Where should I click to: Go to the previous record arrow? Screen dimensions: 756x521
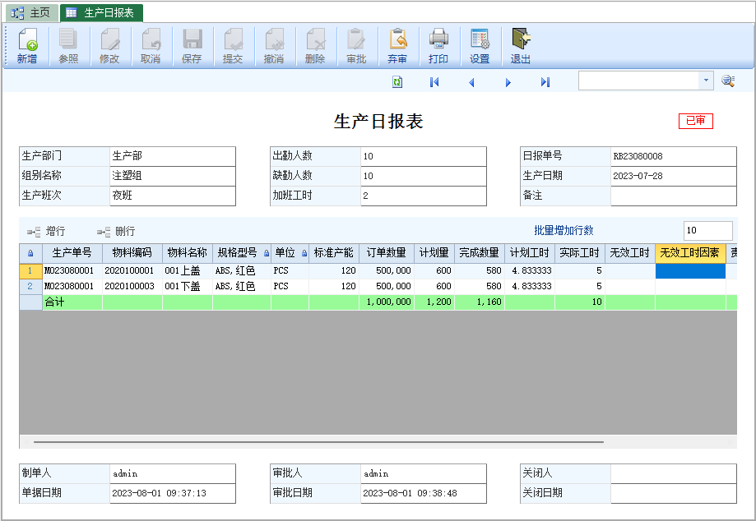coord(471,82)
